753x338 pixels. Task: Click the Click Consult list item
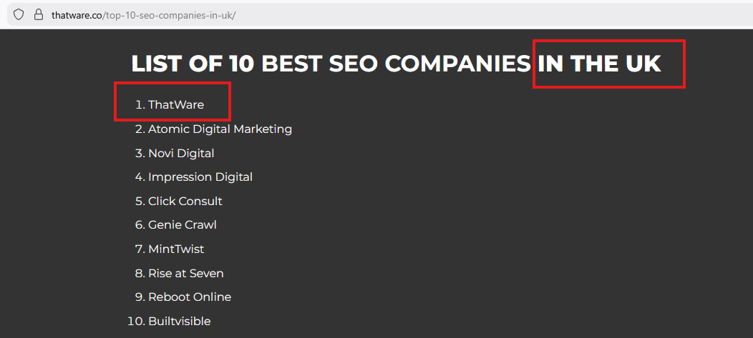185,202
